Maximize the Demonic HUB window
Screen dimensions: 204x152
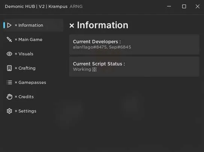click(184, 6)
